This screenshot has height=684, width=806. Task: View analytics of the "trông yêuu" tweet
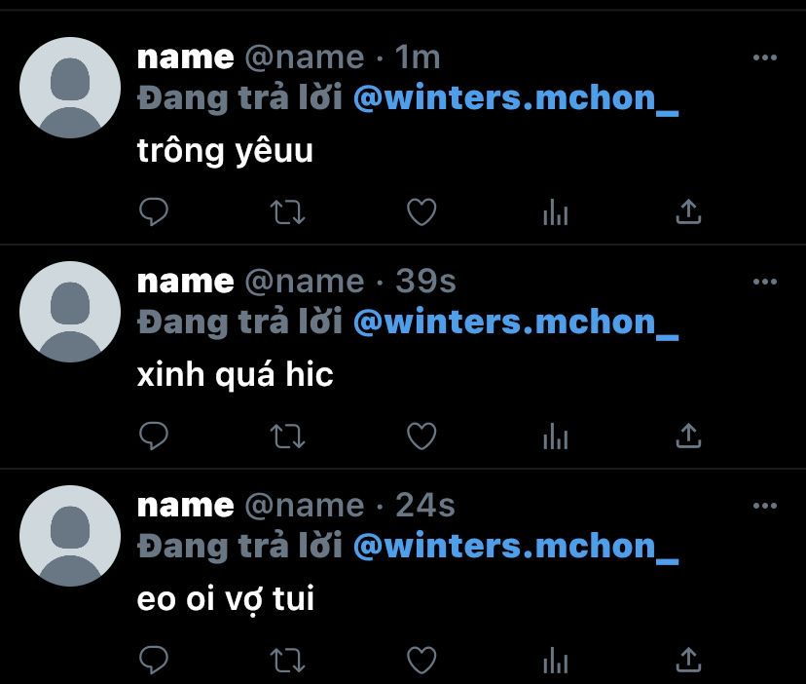tap(556, 212)
